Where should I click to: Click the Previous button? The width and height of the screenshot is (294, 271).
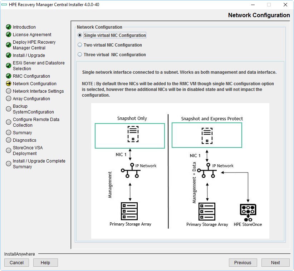pos(243,262)
